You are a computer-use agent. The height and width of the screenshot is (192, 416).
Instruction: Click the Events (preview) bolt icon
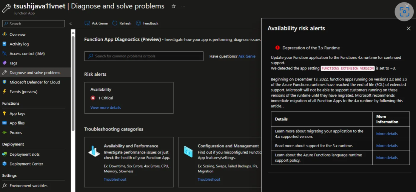tap(4, 92)
